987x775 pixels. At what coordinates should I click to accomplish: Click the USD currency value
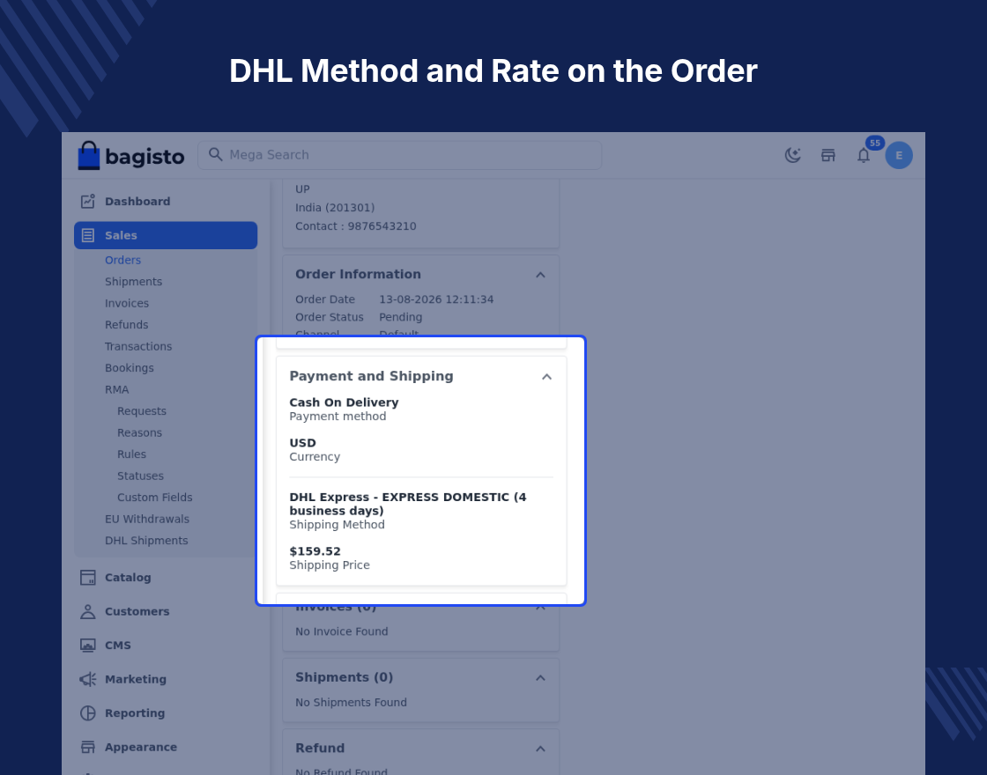[x=302, y=443]
